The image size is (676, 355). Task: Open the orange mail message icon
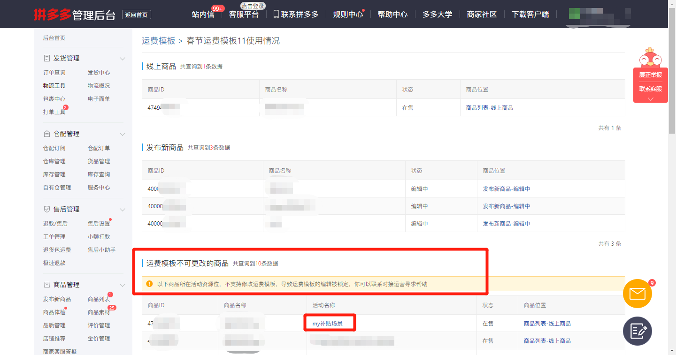click(638, 294)
